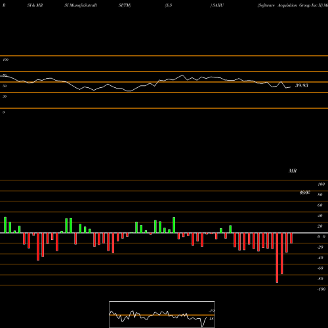Viewport: 328px width, 328px height.
Task: Click the tallest red histogram bar near -90
Action: click(277, 258)
